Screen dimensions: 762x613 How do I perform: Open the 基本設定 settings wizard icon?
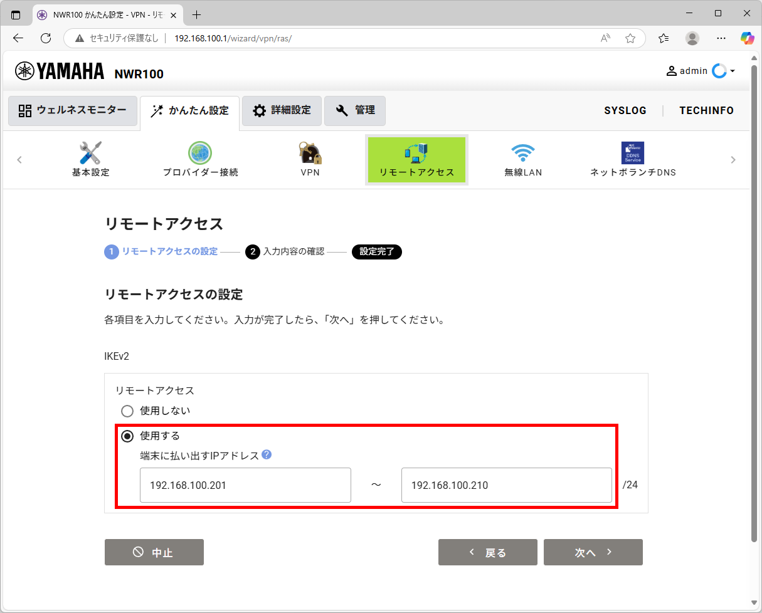pyautogui.click(x=90, y=159)
